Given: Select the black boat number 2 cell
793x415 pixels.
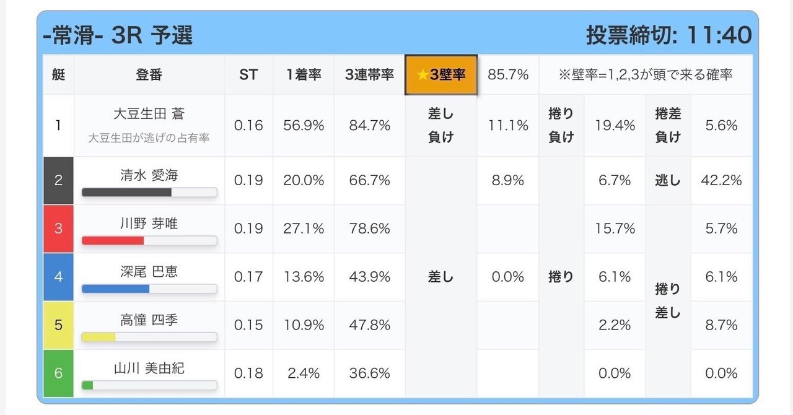Looking at the screenshot, I should [58, 180].
